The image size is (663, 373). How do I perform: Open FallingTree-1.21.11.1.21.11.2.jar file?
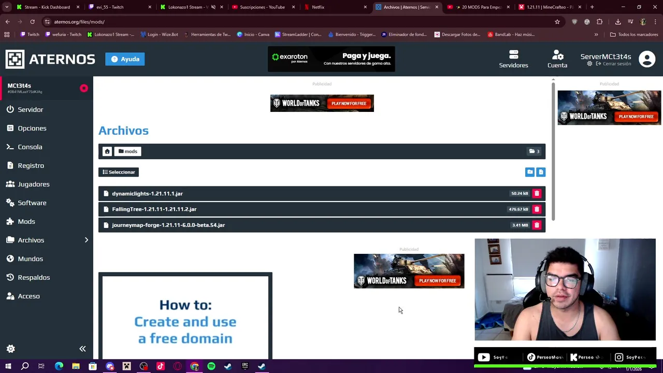tap(322, 209)
